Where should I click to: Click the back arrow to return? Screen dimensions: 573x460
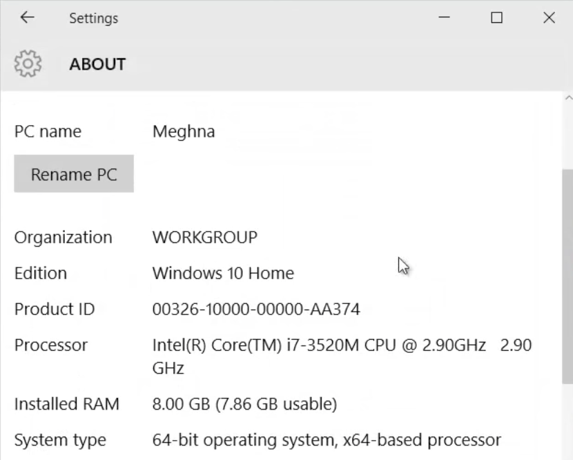click(26, 17)
